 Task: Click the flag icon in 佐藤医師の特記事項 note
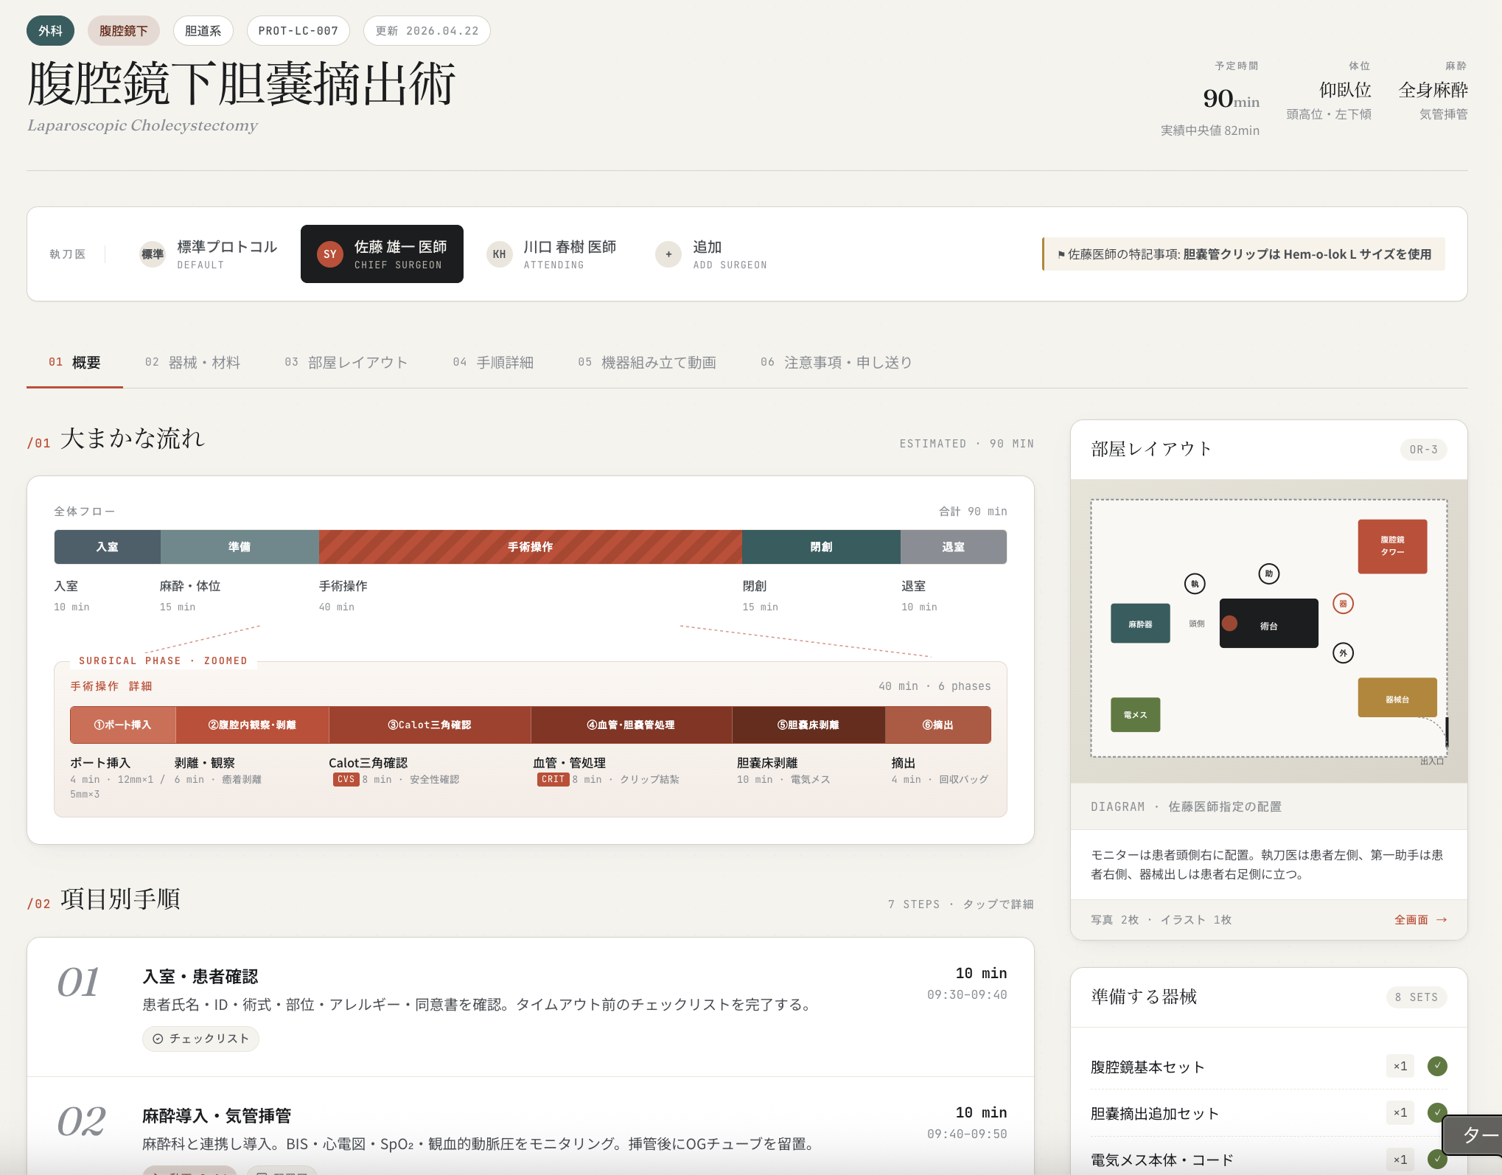[1061, 254]
